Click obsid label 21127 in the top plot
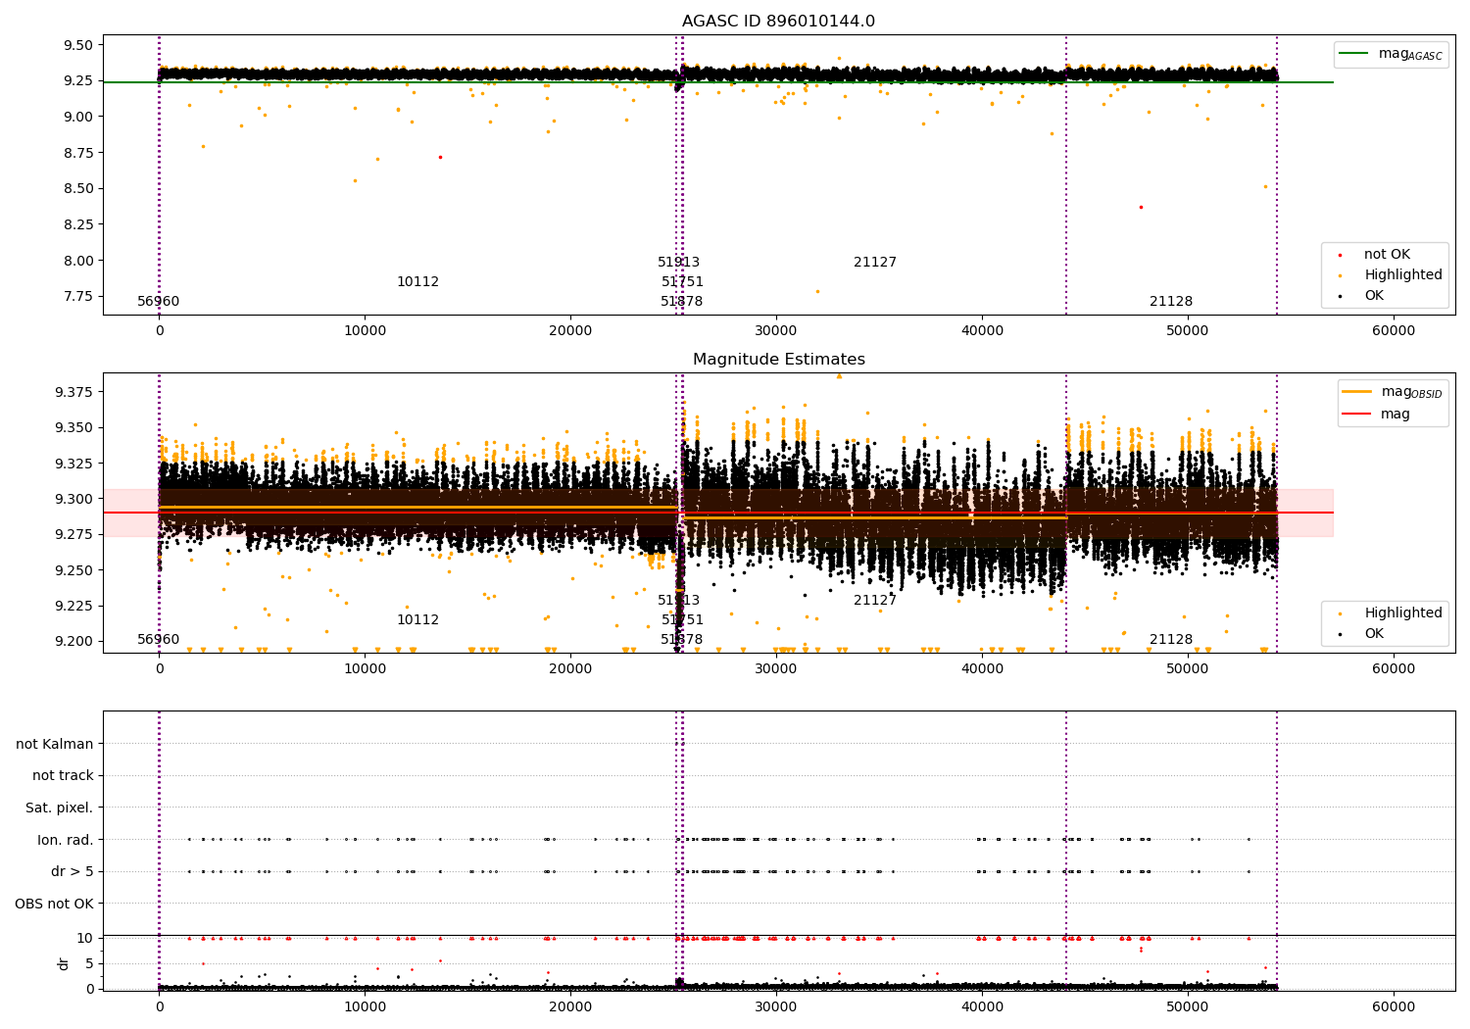1470x1029 pixels. pyautogui.click(x=875, y=263)
